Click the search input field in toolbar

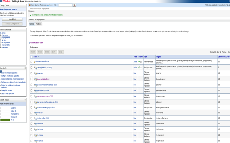click(x=65, y=5)
